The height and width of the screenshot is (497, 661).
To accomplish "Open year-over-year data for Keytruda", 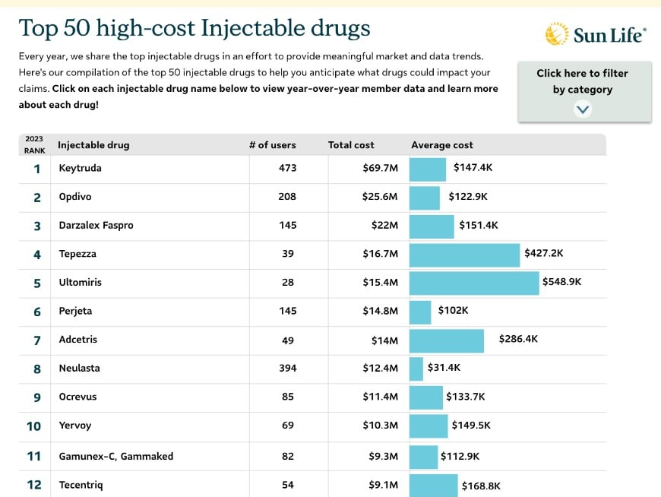I will pos(81,169).
